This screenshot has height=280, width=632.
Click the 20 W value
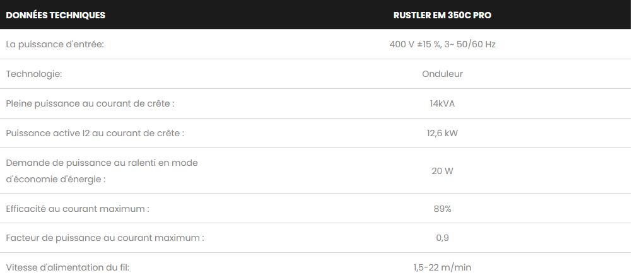click(x=442, y=171)
